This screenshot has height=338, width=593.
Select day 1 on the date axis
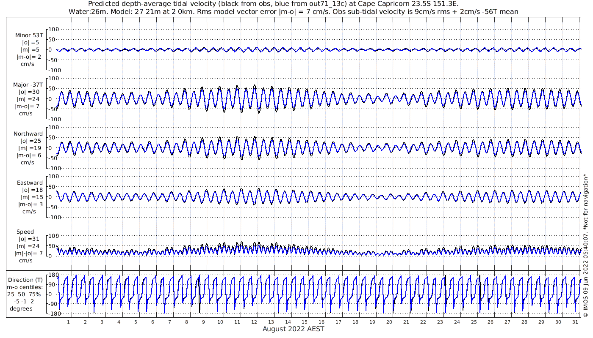69,322
